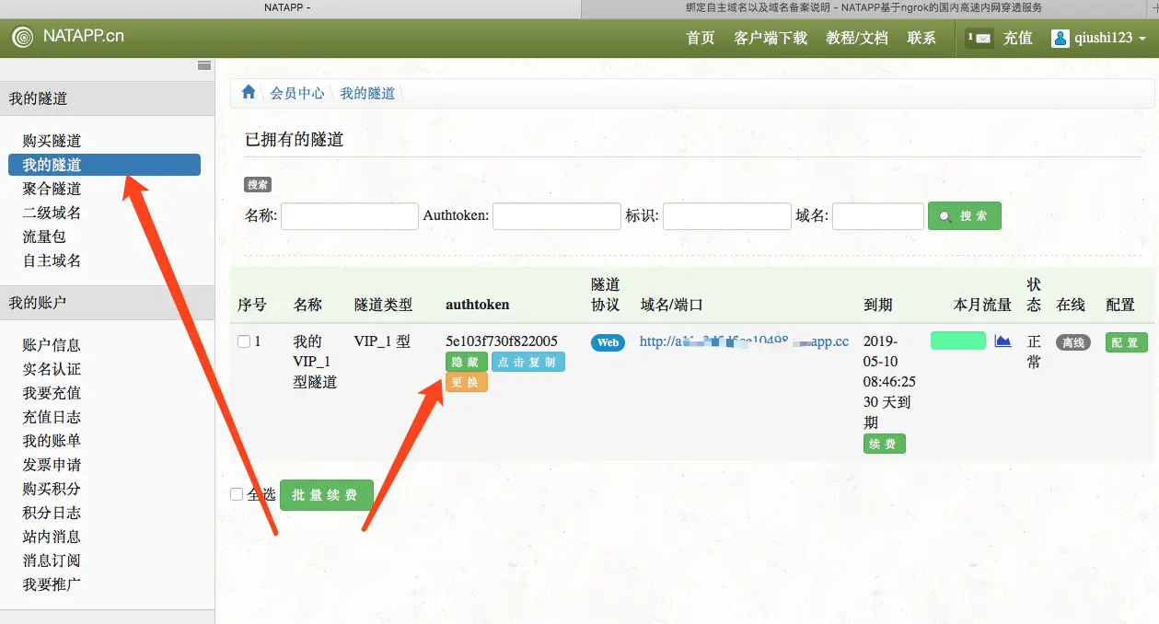Open the mail message icon in header
Image resolution: width=1159 pixels, height=624 pixels.
tap(979, 38)
